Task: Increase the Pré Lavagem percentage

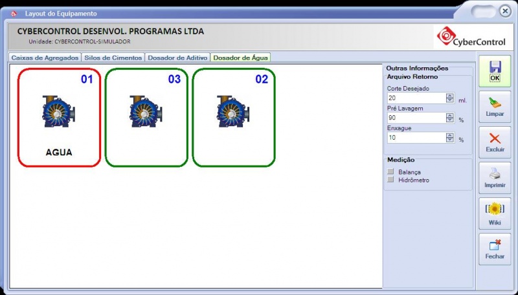Action: [x=449, y=116]
